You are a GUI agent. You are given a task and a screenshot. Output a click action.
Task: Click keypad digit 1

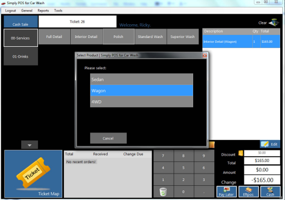[x=163, y=179]
